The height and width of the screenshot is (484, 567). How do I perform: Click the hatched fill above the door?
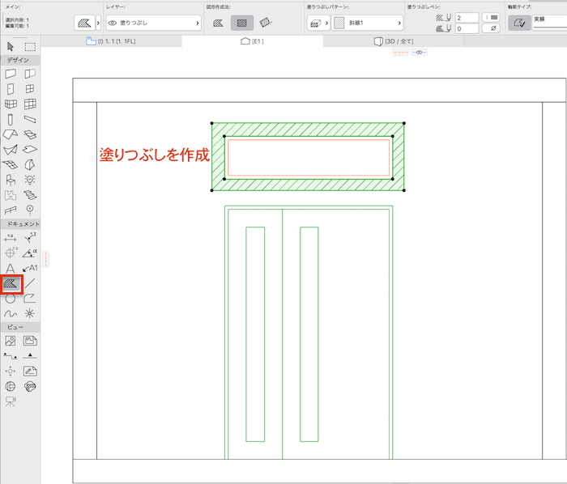(x=308, y=130)
